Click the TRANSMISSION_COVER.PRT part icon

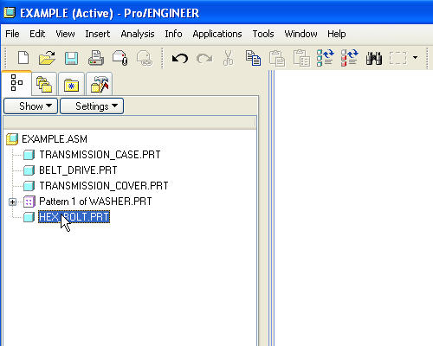pos(29,186)
